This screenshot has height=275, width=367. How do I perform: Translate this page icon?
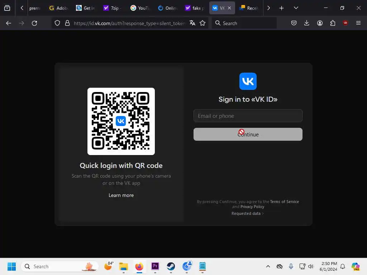tap(192, 23)
